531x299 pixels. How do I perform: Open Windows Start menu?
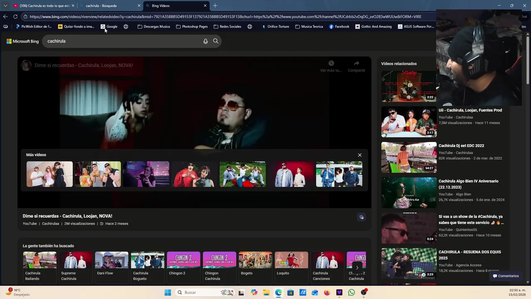(x=168, y=292)
